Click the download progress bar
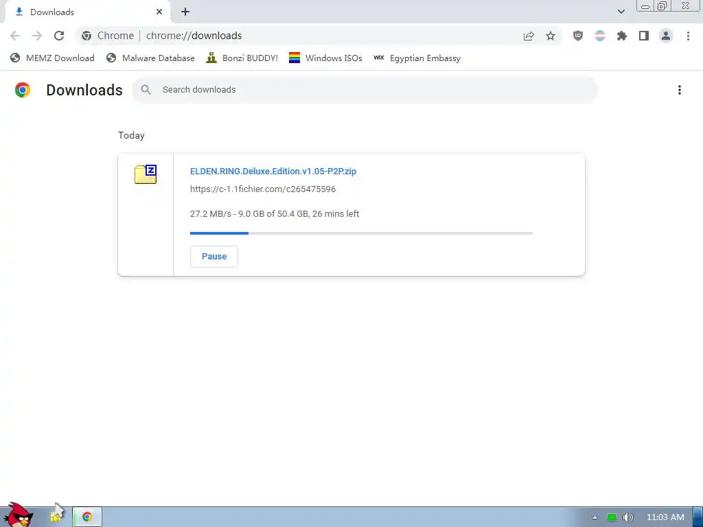The image size is (703, 527). [361, 233]
